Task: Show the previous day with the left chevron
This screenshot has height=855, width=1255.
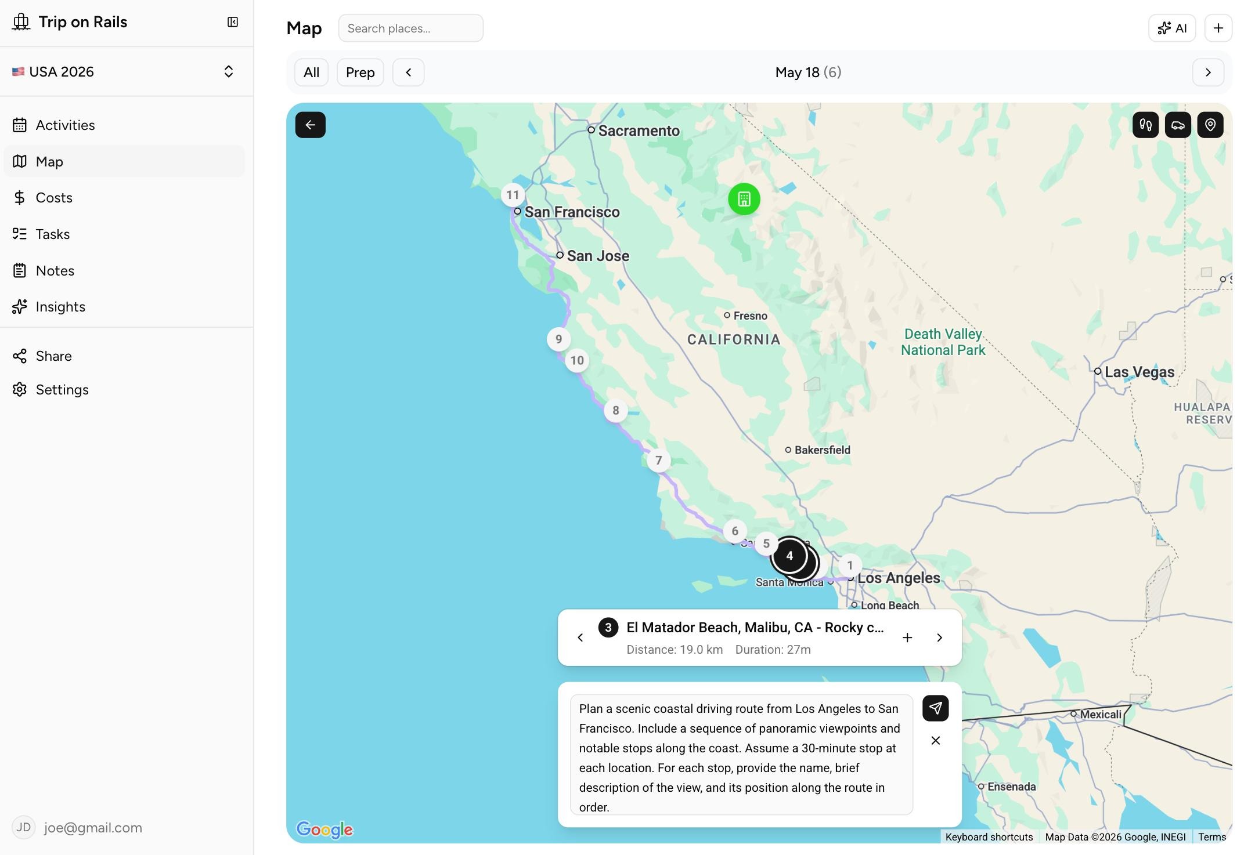Action: coord(408,72)
